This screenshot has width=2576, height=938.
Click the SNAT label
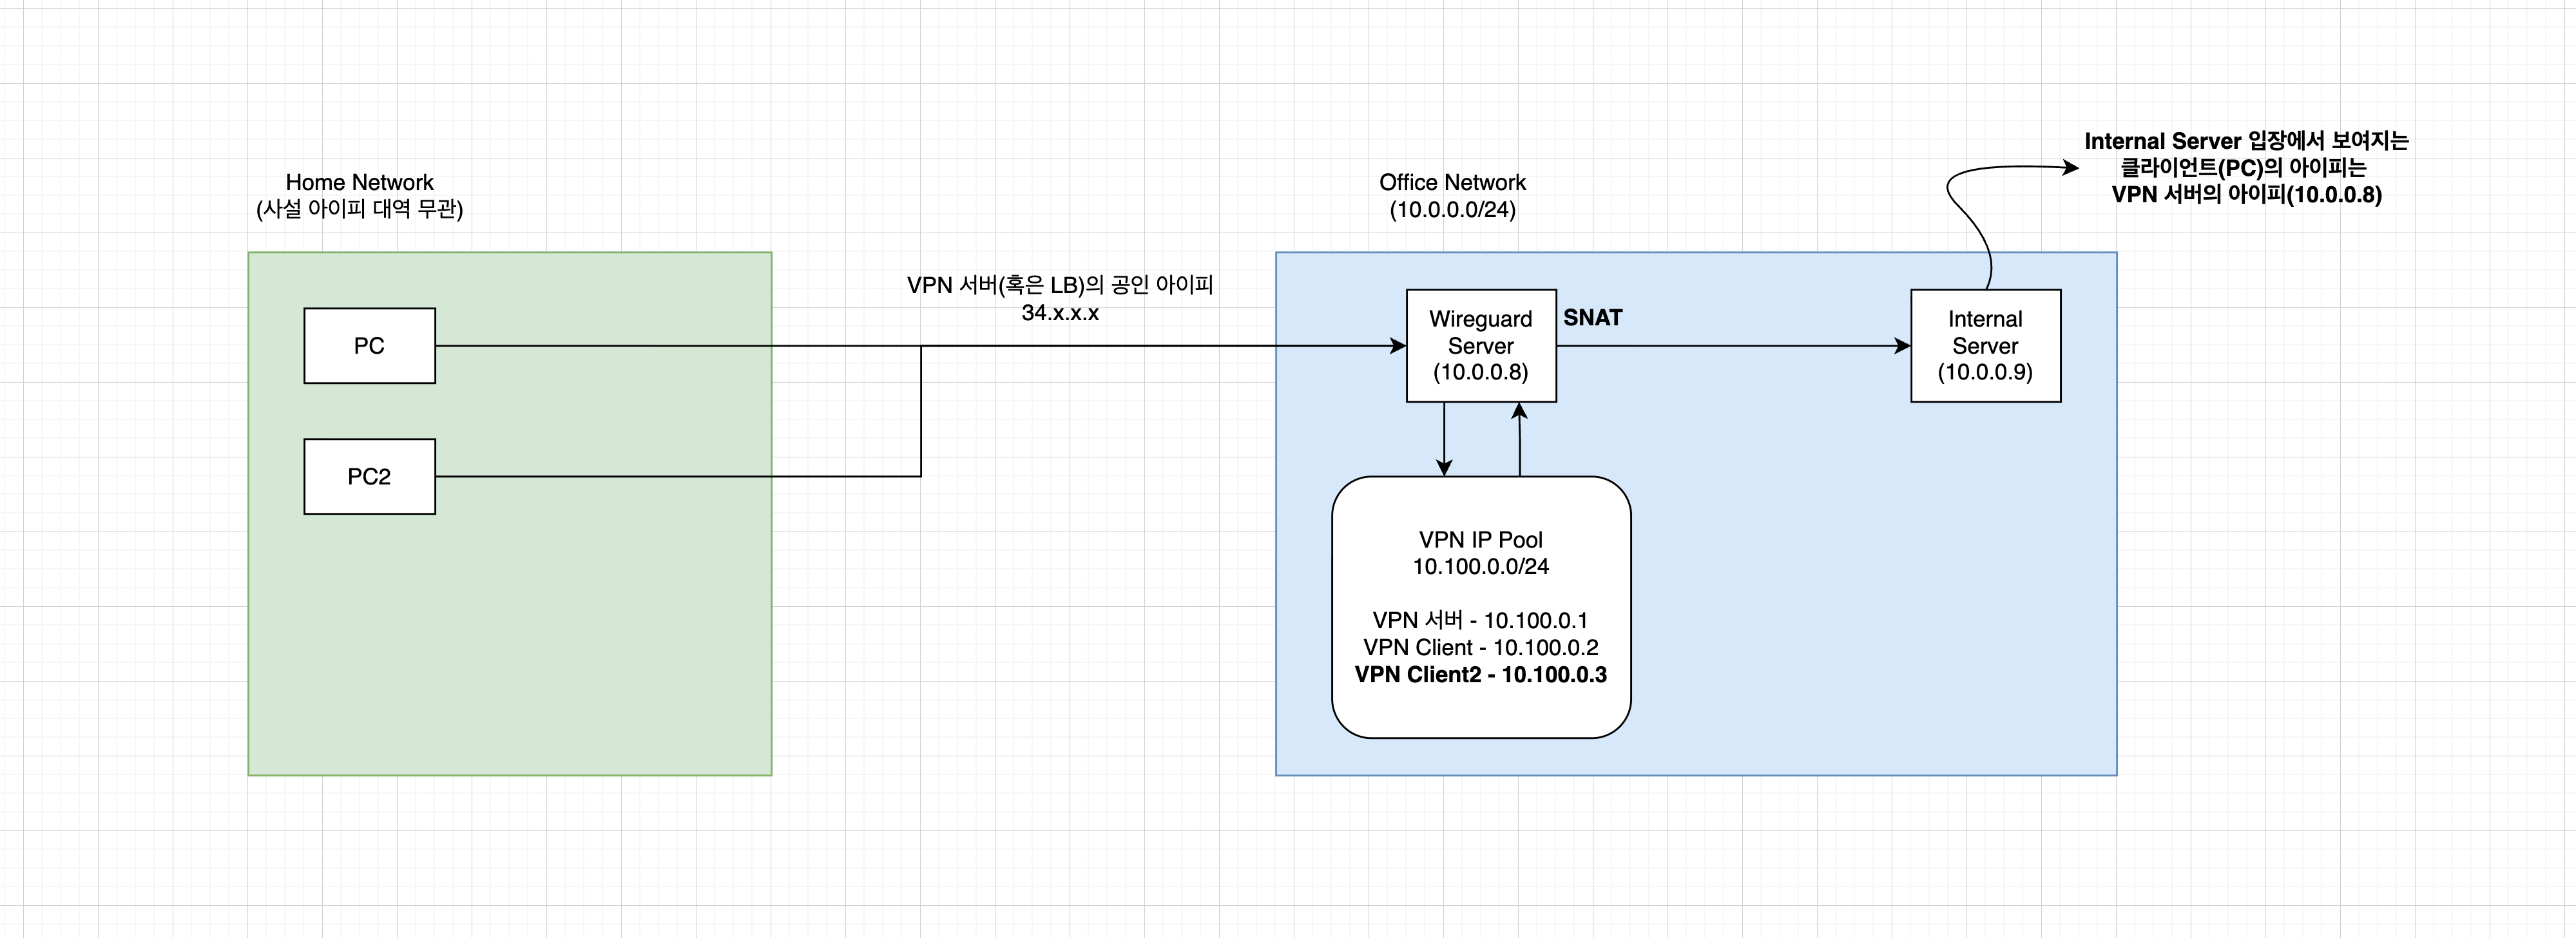pyautogui.click(x=1592, y=318)
